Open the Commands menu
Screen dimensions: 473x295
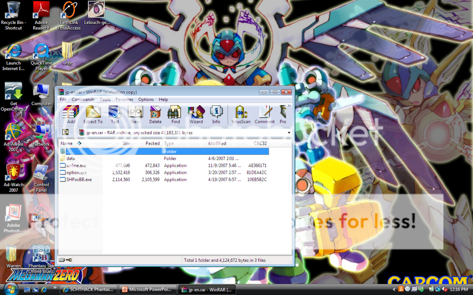point(83,100)
